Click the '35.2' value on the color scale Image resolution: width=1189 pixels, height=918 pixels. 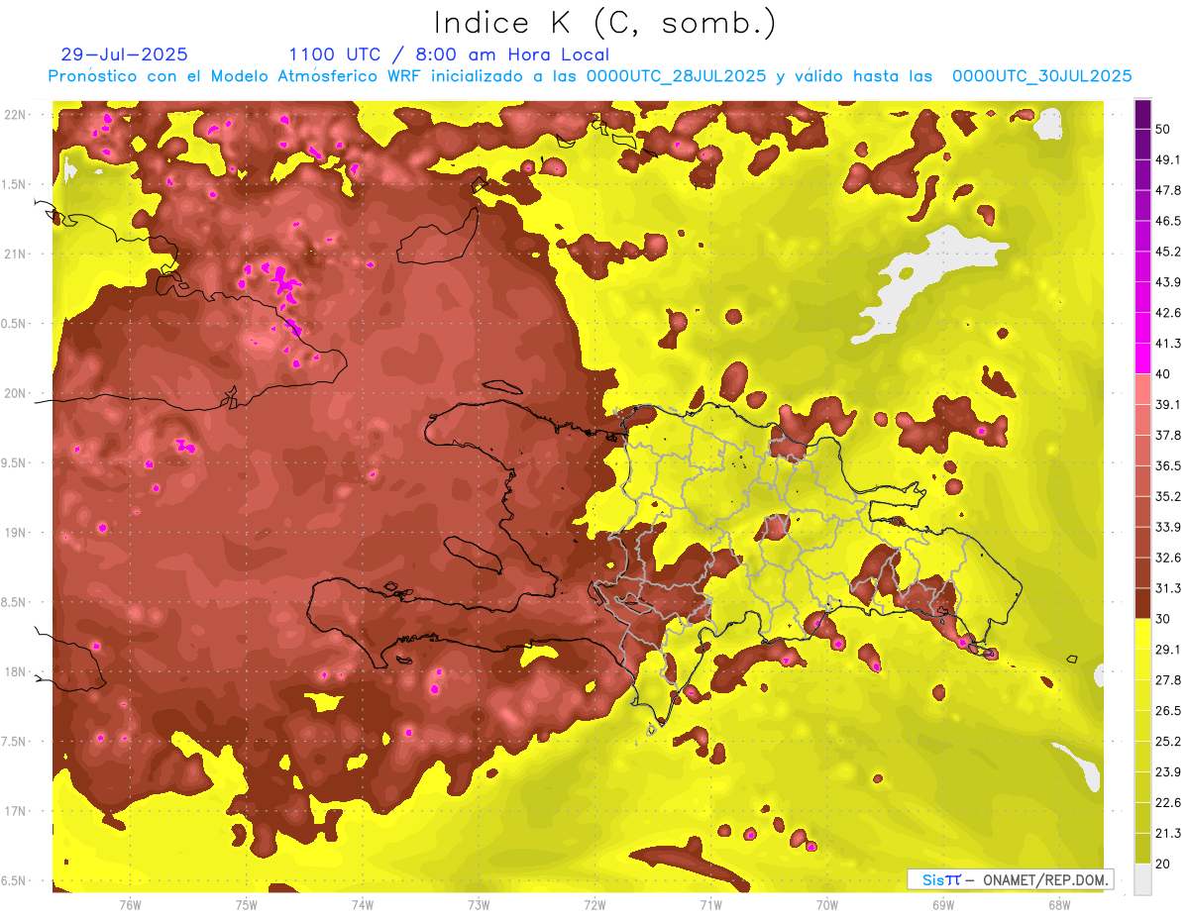1168,496
